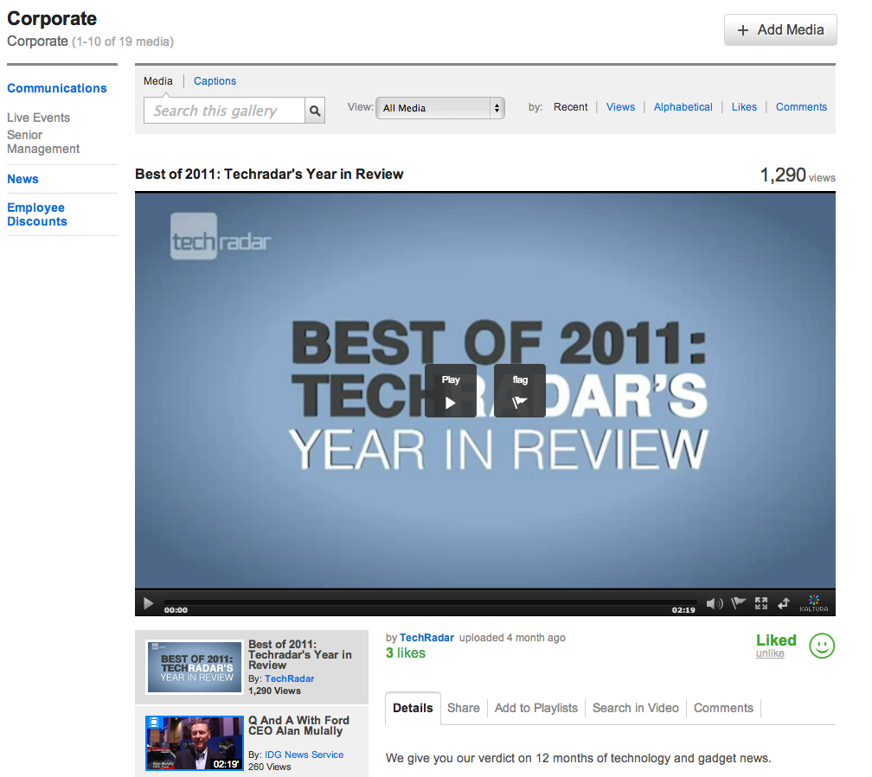
Task: Open the Senior Management subcategory
Action: (43, 142)
